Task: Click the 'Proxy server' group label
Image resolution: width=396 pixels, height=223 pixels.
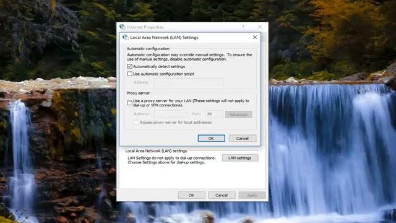Action: pyautogui.click(x=138, y=93)
